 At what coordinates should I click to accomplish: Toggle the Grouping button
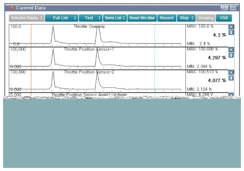[x=205, y=18]
